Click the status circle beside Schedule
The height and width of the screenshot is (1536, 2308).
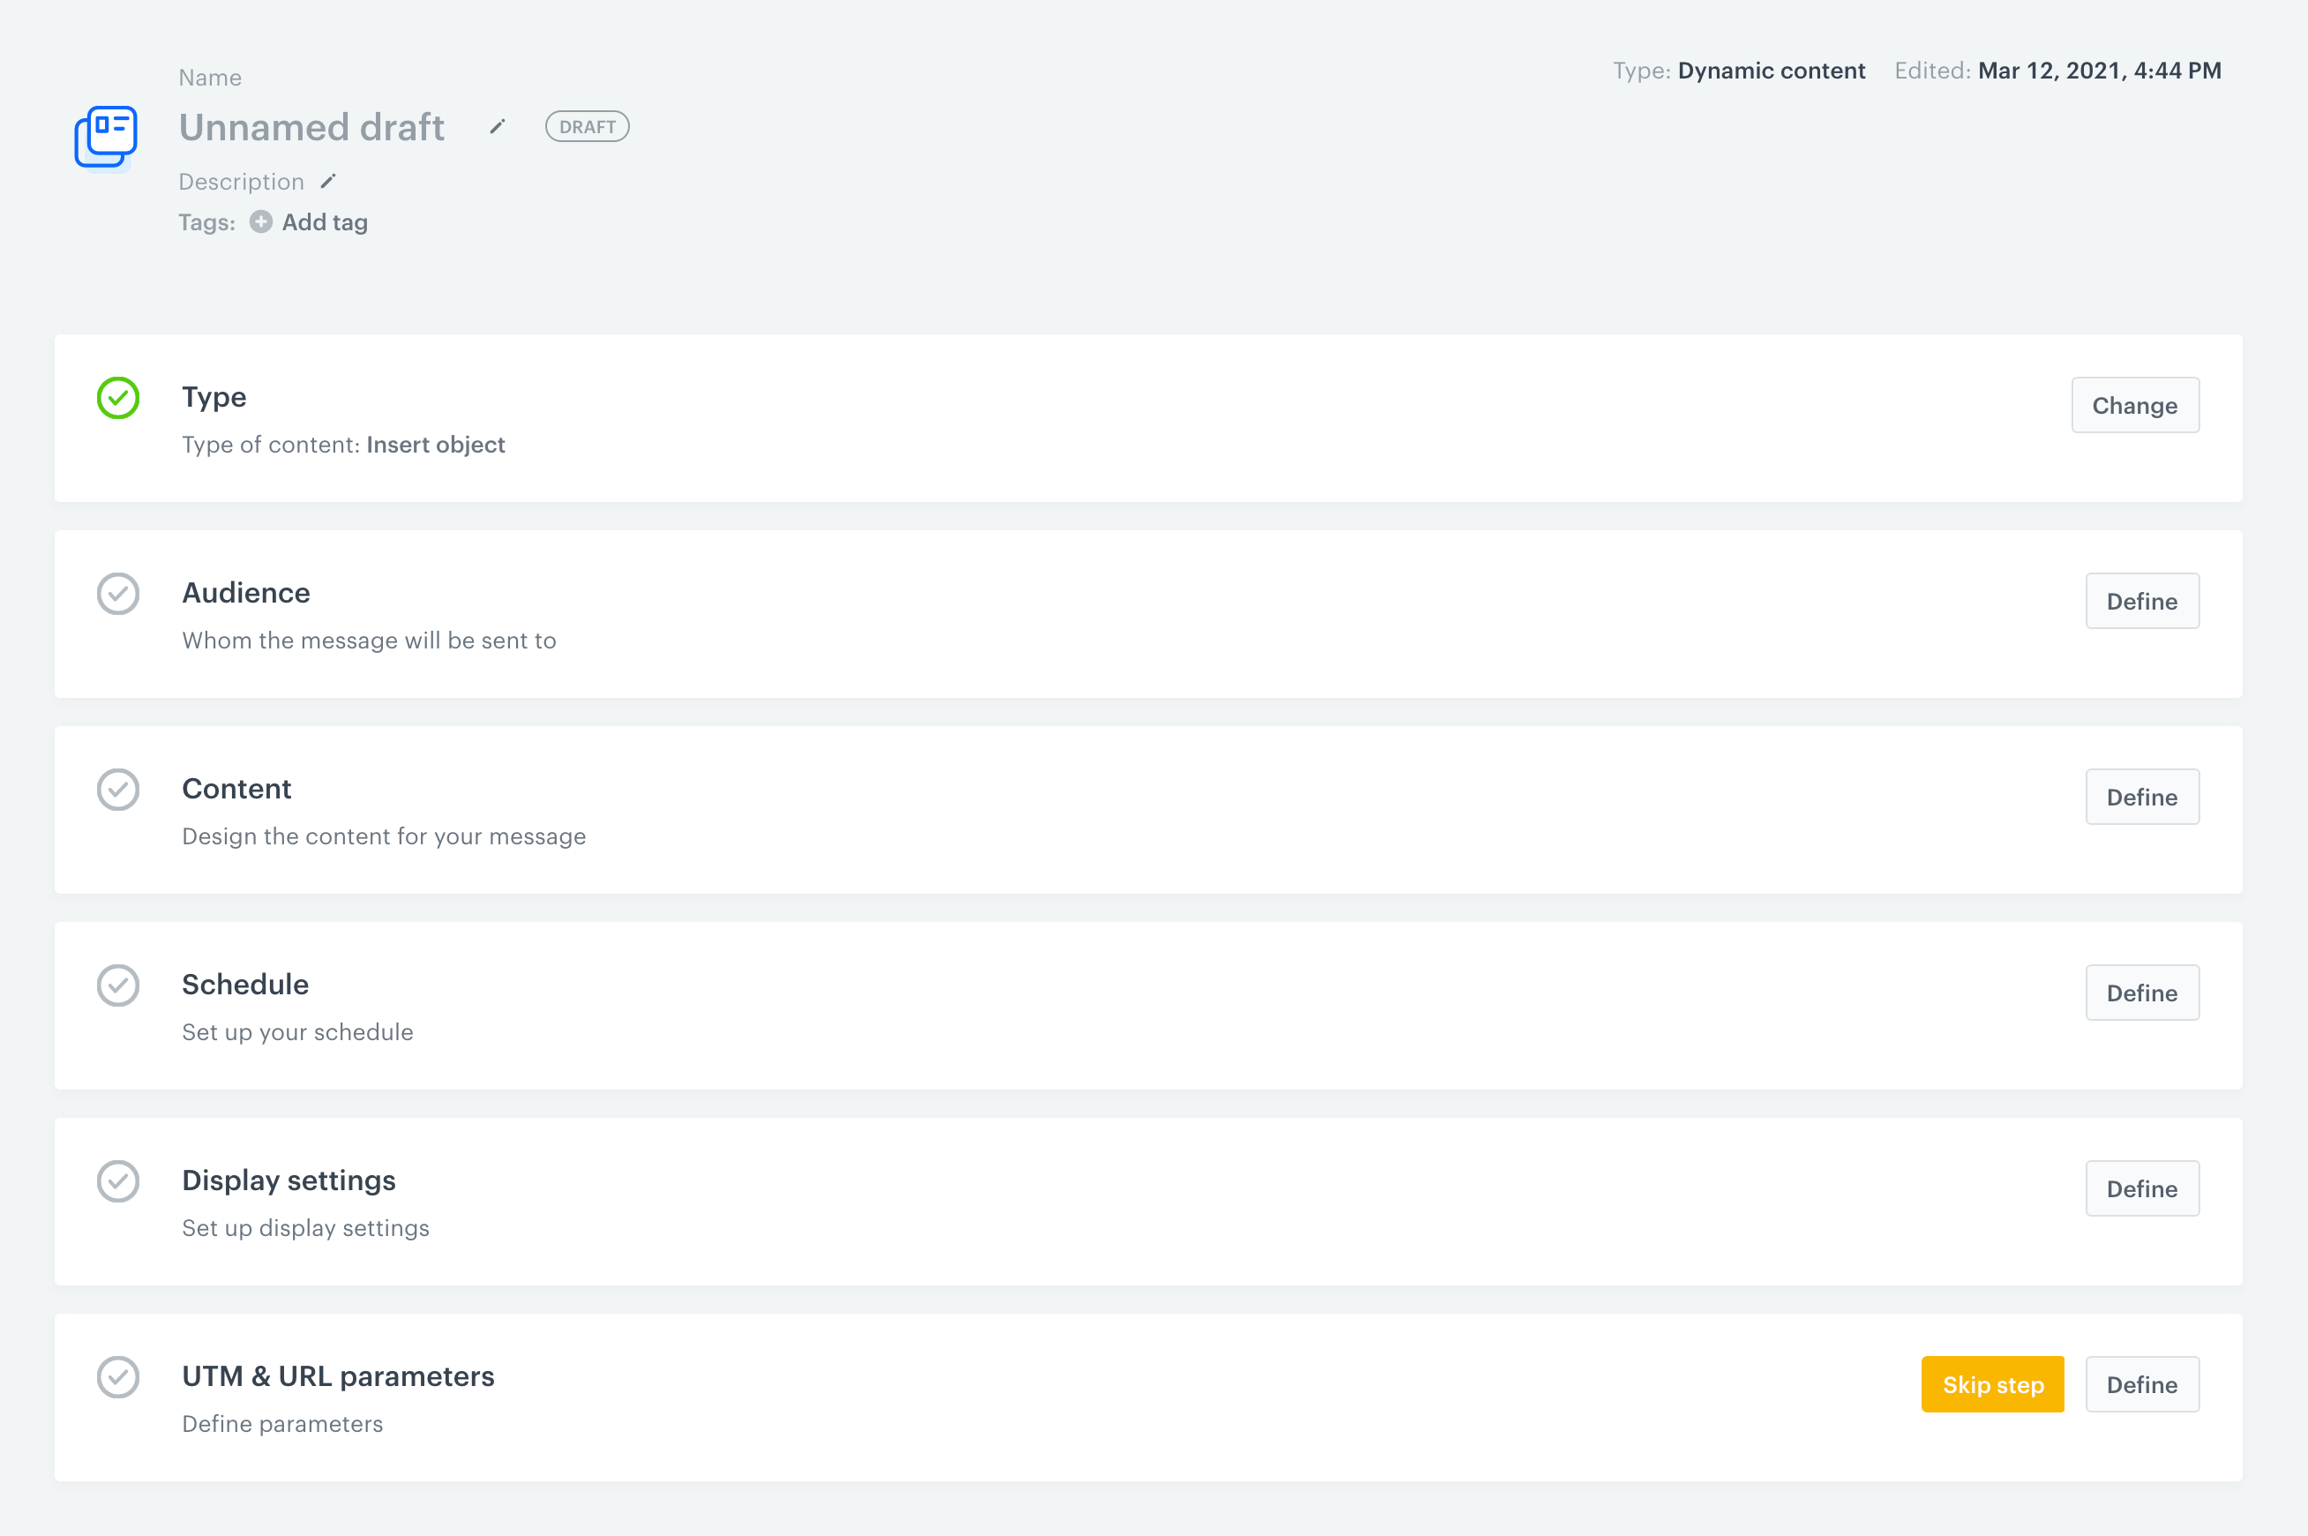coord(117,985)
